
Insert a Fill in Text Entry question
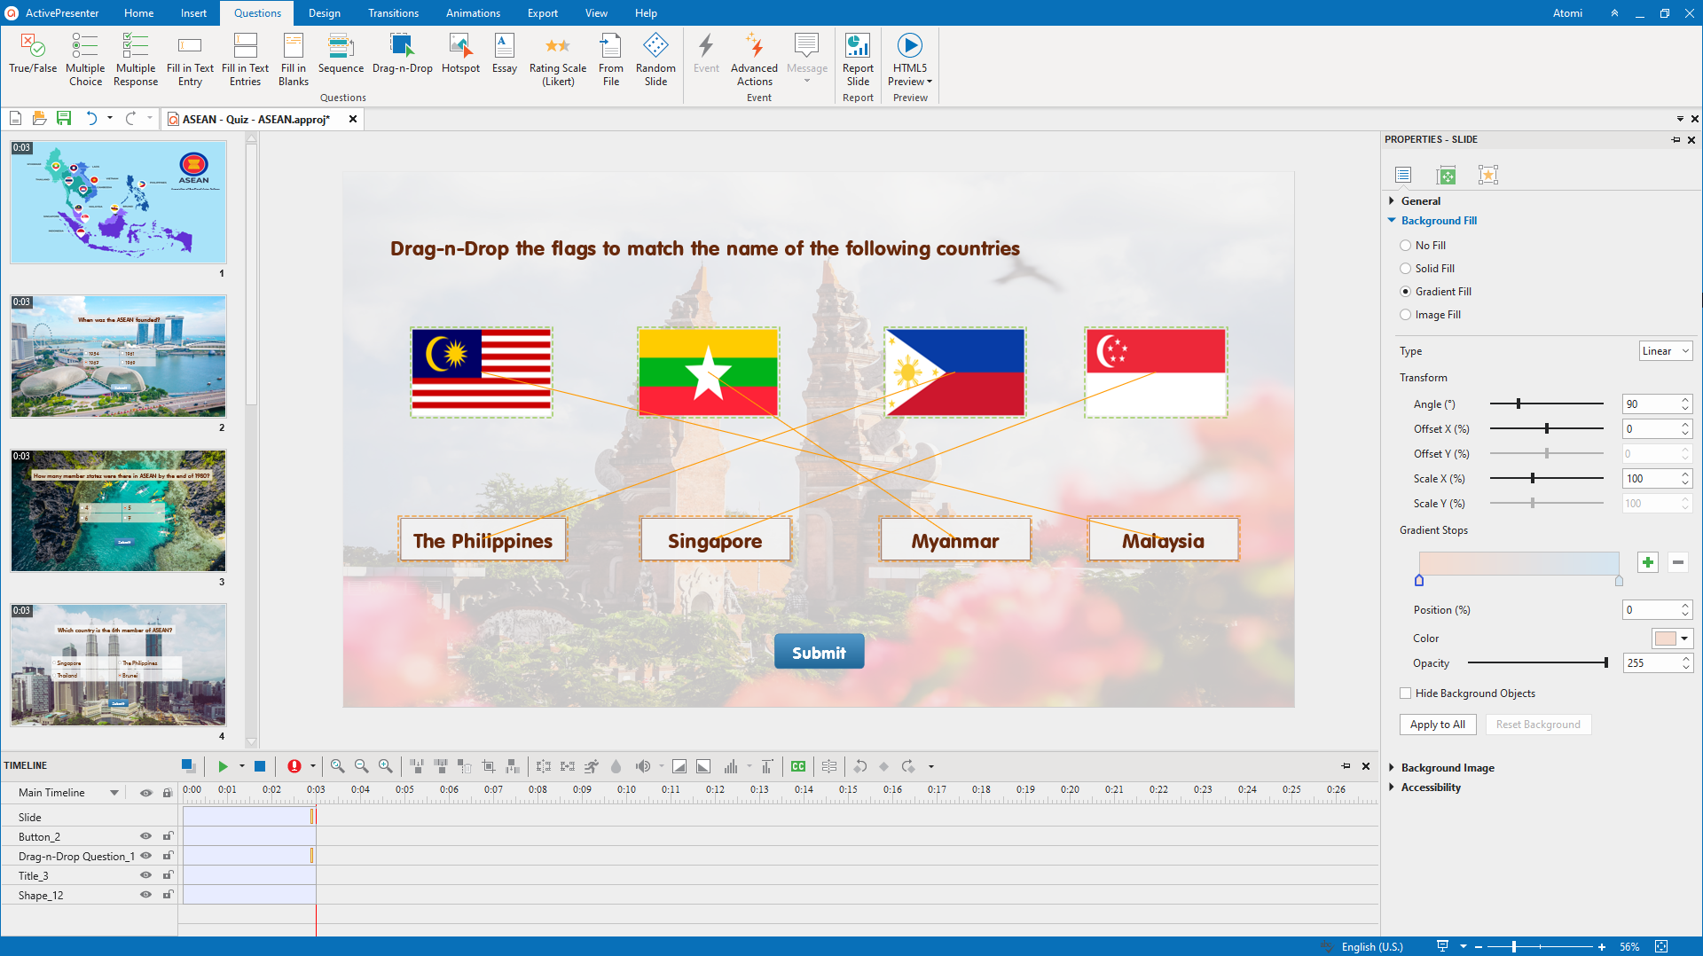tap(190, 59)
